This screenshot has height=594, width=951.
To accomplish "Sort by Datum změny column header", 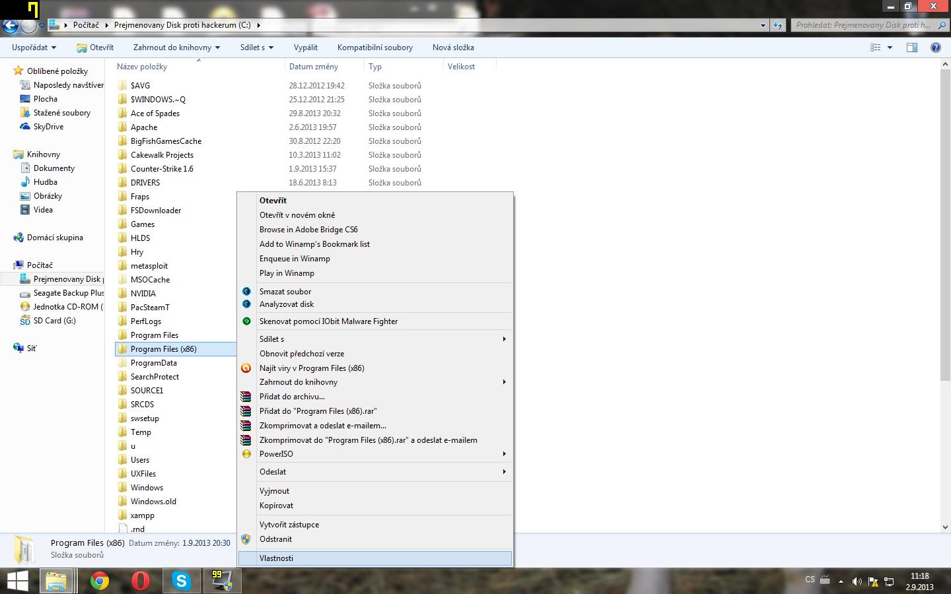I will [324, 67].
